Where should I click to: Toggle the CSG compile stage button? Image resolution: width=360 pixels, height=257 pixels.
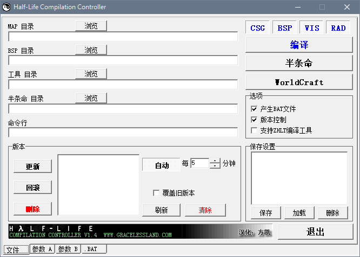(258, 28)
